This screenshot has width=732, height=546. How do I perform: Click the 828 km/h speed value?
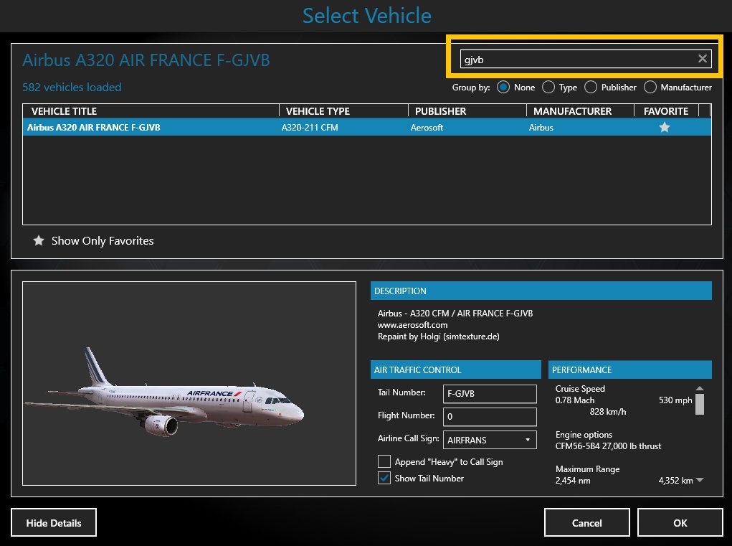pos(608,412)
